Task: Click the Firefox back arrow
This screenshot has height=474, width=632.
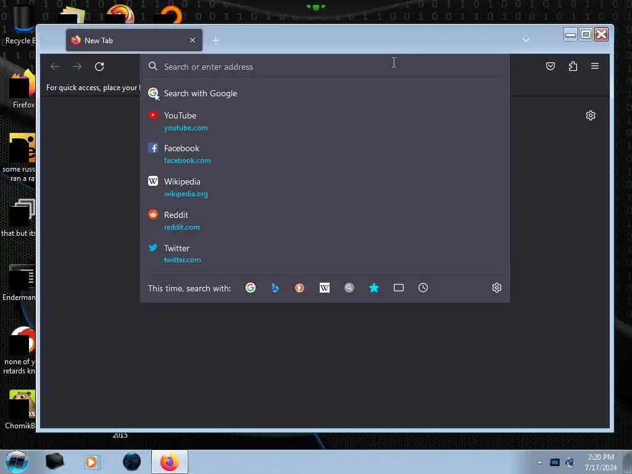Action: 55,67
